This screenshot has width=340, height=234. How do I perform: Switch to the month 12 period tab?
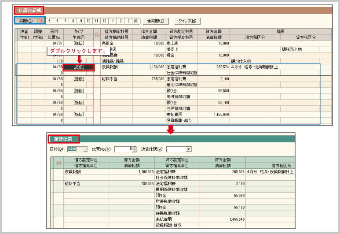point(104,21)
